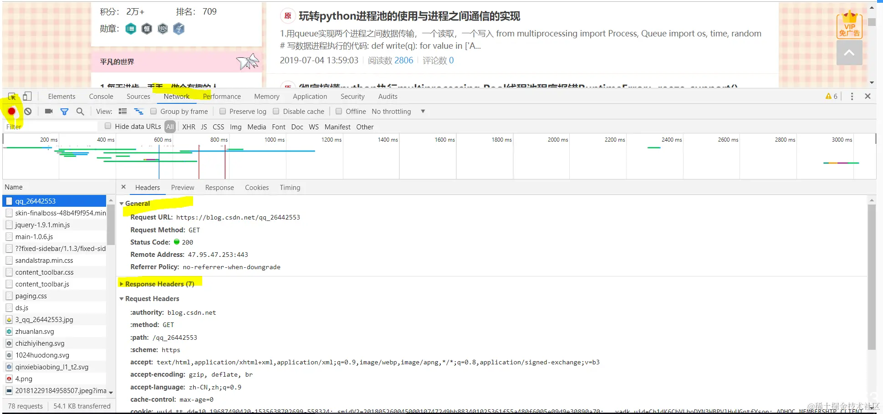This screenshot has height=414, width=883.
Task: Check the Offline checkbox
Action: [x=339, y=111]
